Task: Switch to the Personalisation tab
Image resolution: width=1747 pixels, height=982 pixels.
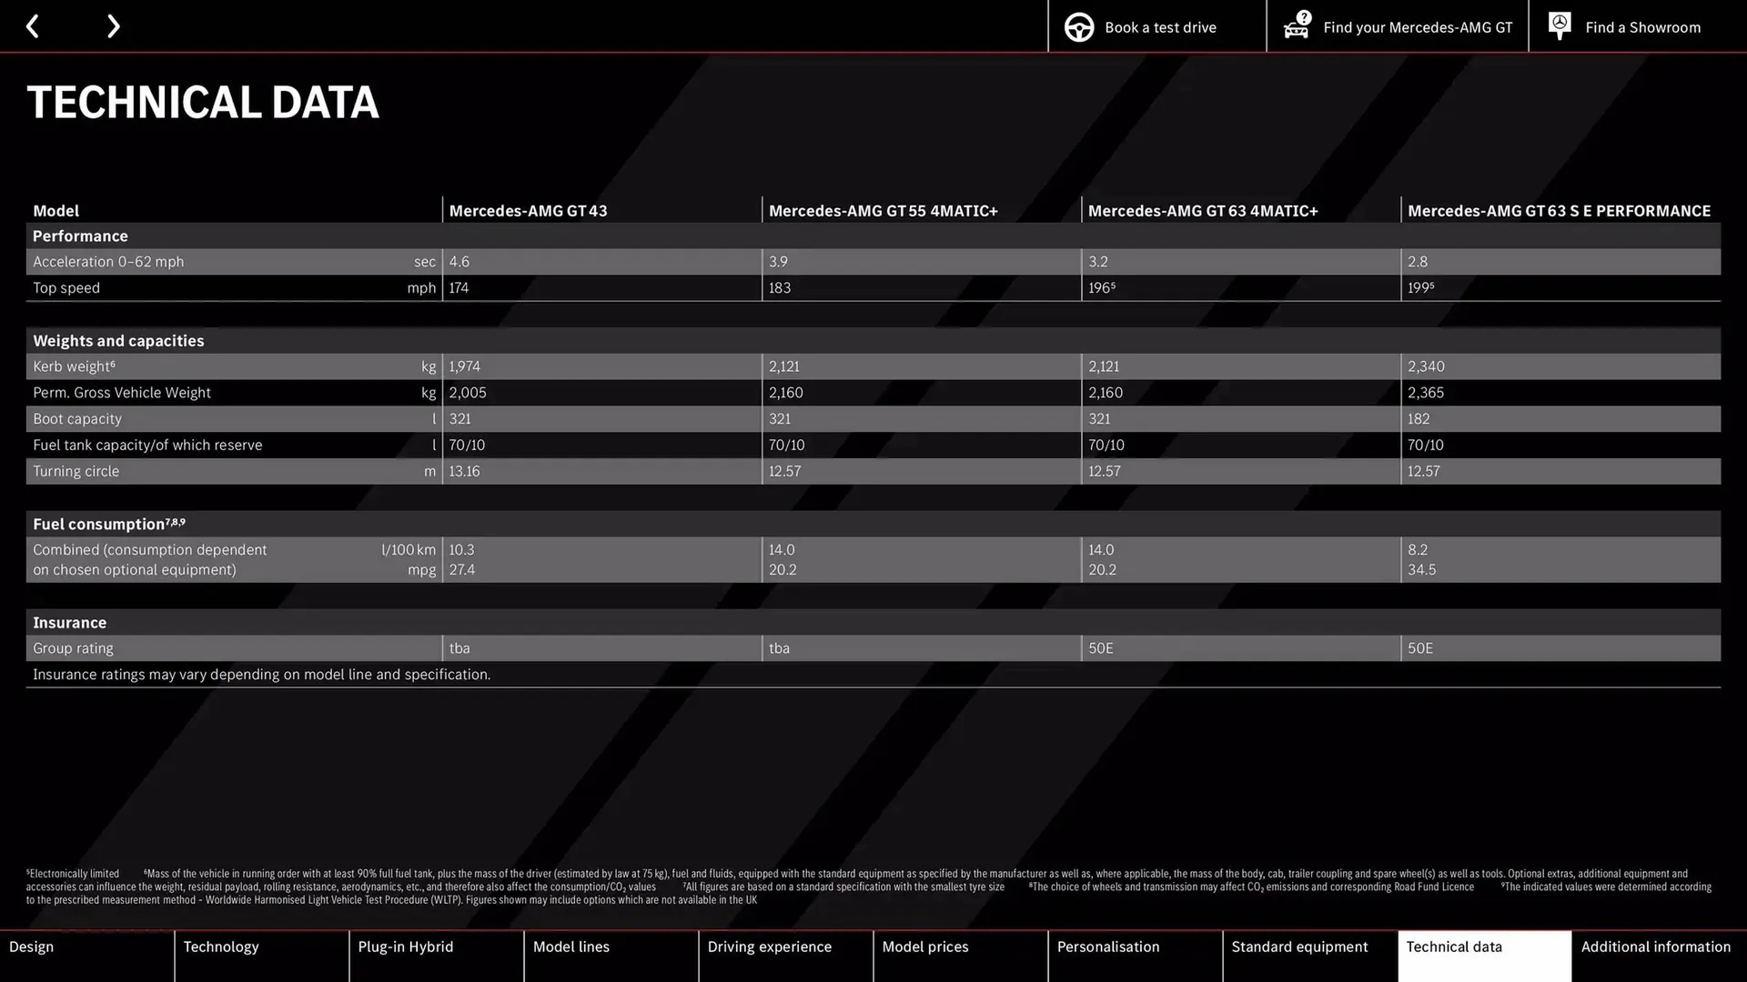Action: click(x=1108, y=947)
